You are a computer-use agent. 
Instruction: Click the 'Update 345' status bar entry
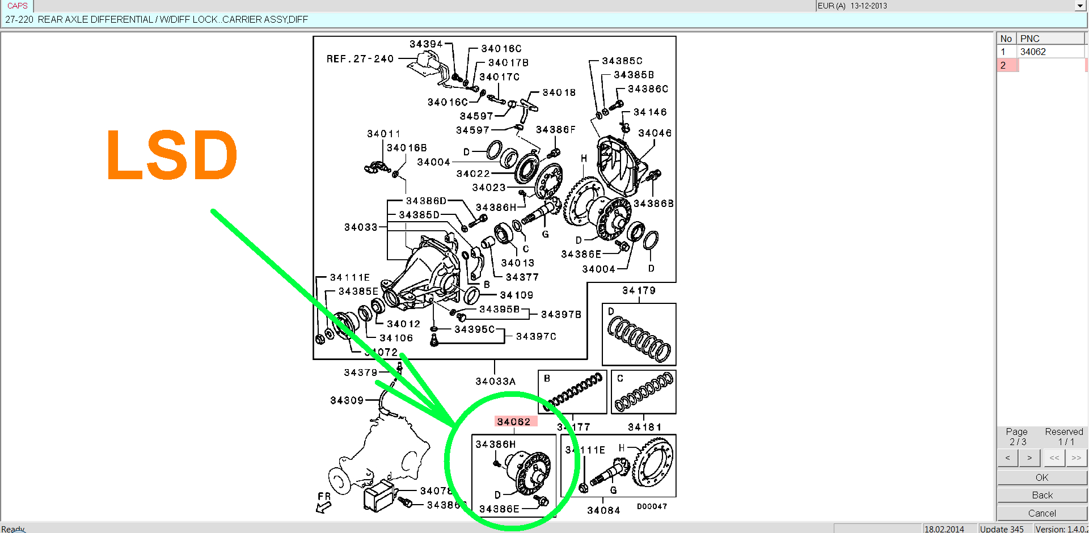(x=1002, y=529)
